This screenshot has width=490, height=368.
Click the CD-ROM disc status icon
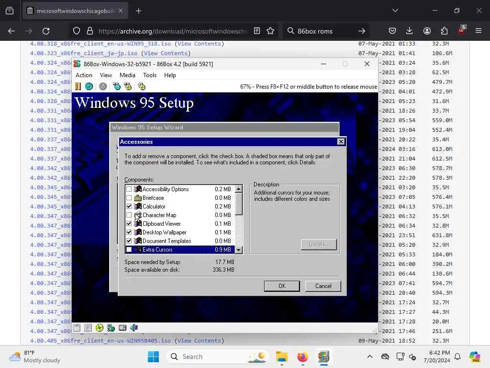[100, 328]
